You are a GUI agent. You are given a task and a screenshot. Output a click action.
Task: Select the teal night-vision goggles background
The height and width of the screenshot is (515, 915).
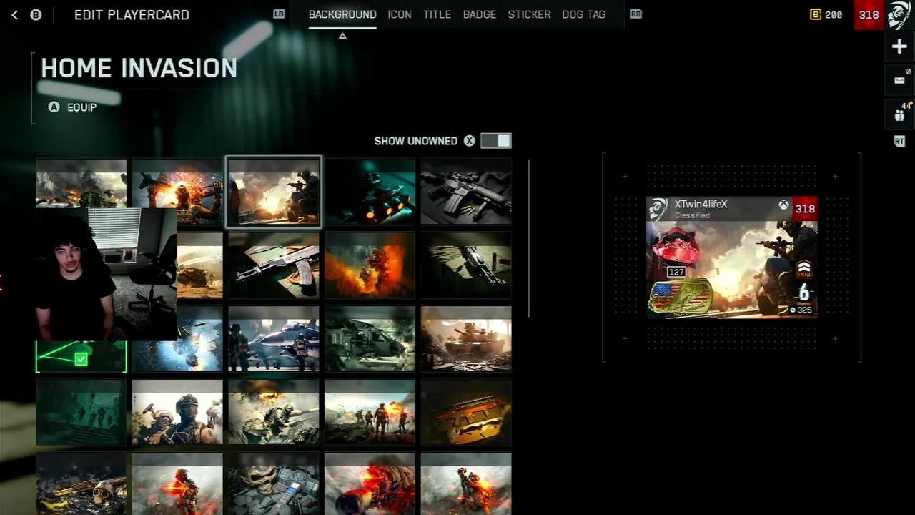pos(370,192)
